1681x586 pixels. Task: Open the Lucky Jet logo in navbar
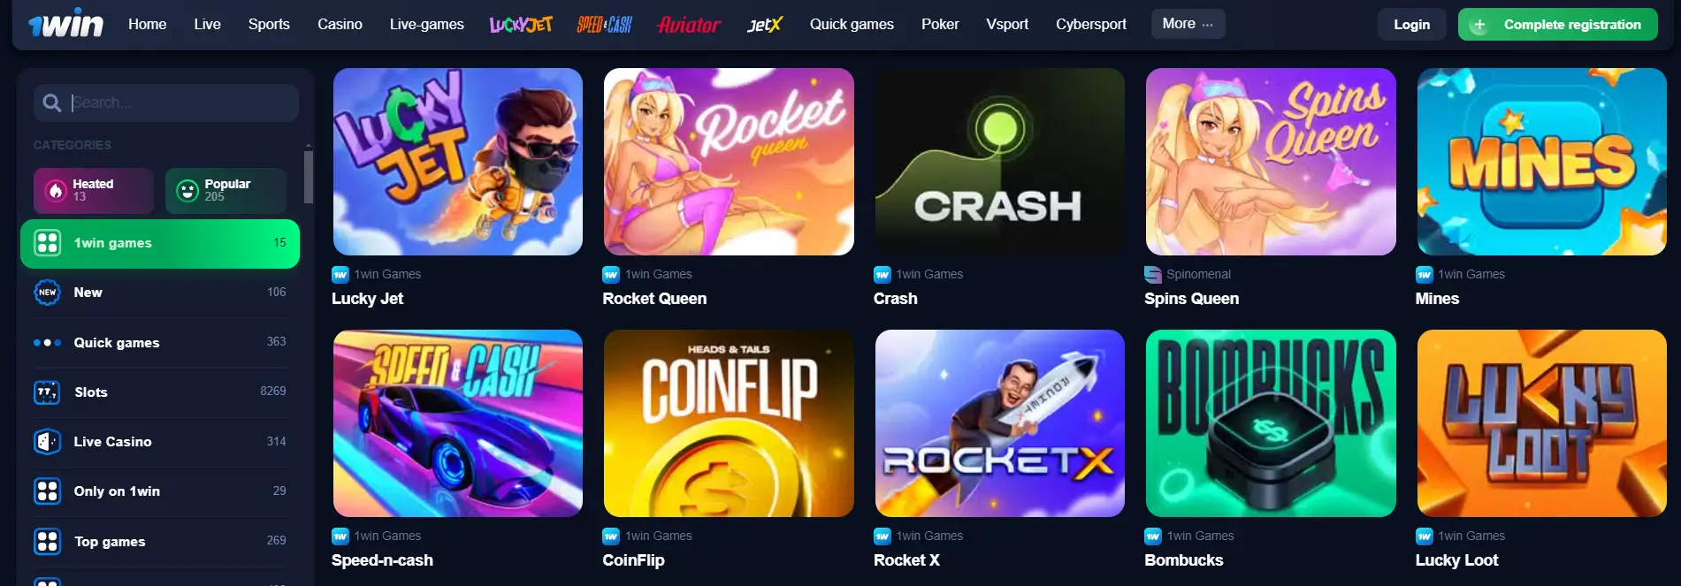[x=521, y=24]
